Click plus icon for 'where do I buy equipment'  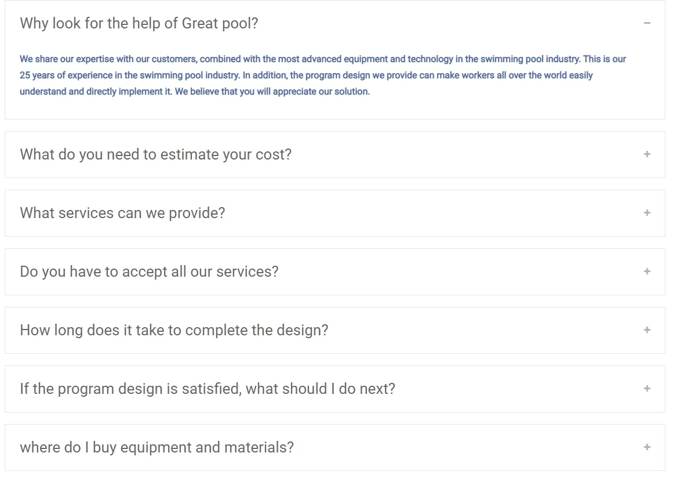647,447
